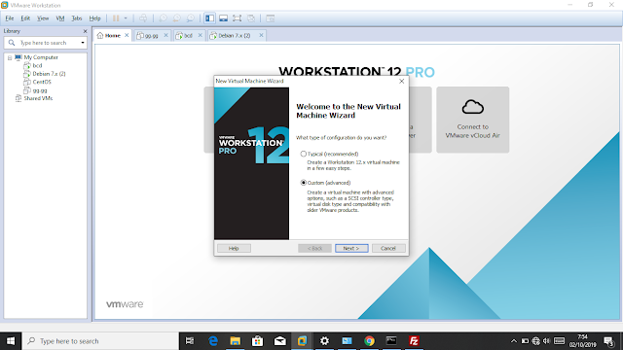Click the volume speaker tray icon

[x=547, y=341]
